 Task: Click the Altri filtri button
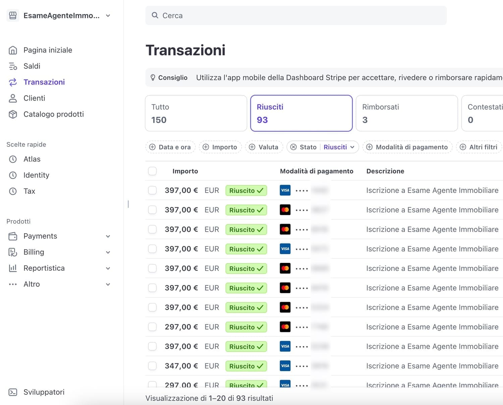coord(479,147)
